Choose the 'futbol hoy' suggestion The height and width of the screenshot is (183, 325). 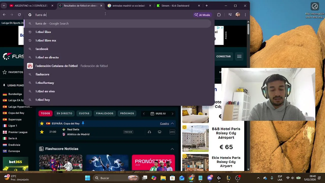117,100
